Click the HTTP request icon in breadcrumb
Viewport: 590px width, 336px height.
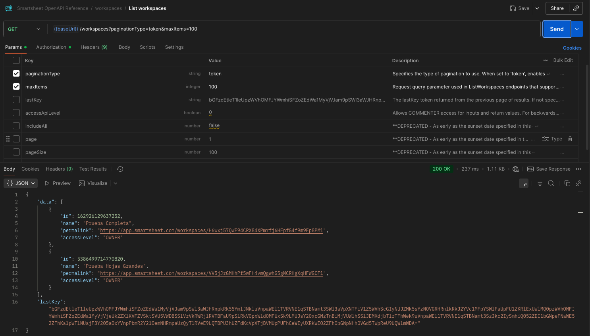click(9, 8)
